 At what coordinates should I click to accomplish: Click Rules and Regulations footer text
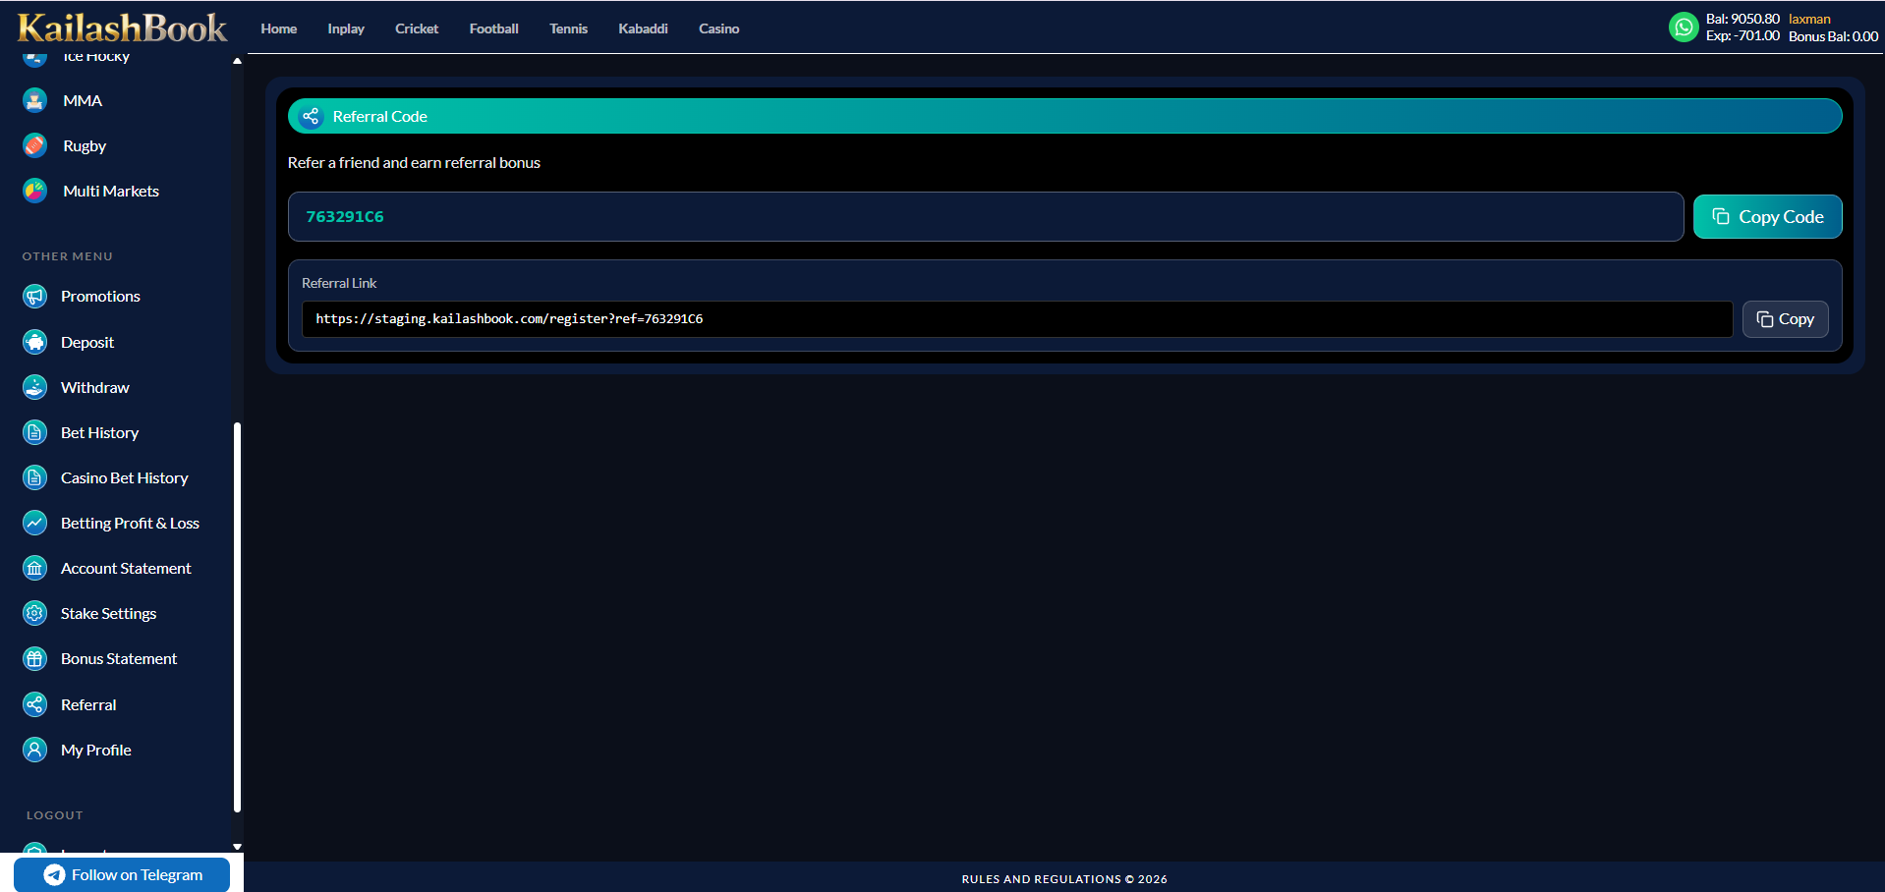click(x=1064, y=879)
